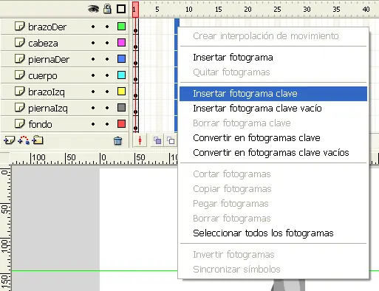Viewport: 379px width, 291px height.
Task: Insert a layer folder
Action: click(x=38, y=140)
